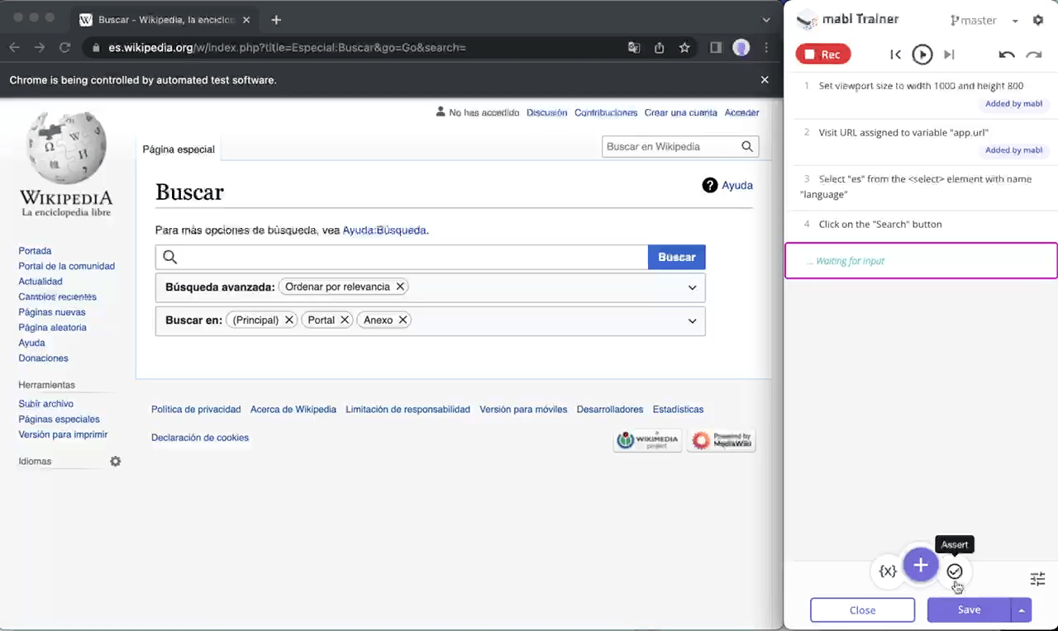Open the variables {x} button

pyautogui.click(x=888, y=571)
